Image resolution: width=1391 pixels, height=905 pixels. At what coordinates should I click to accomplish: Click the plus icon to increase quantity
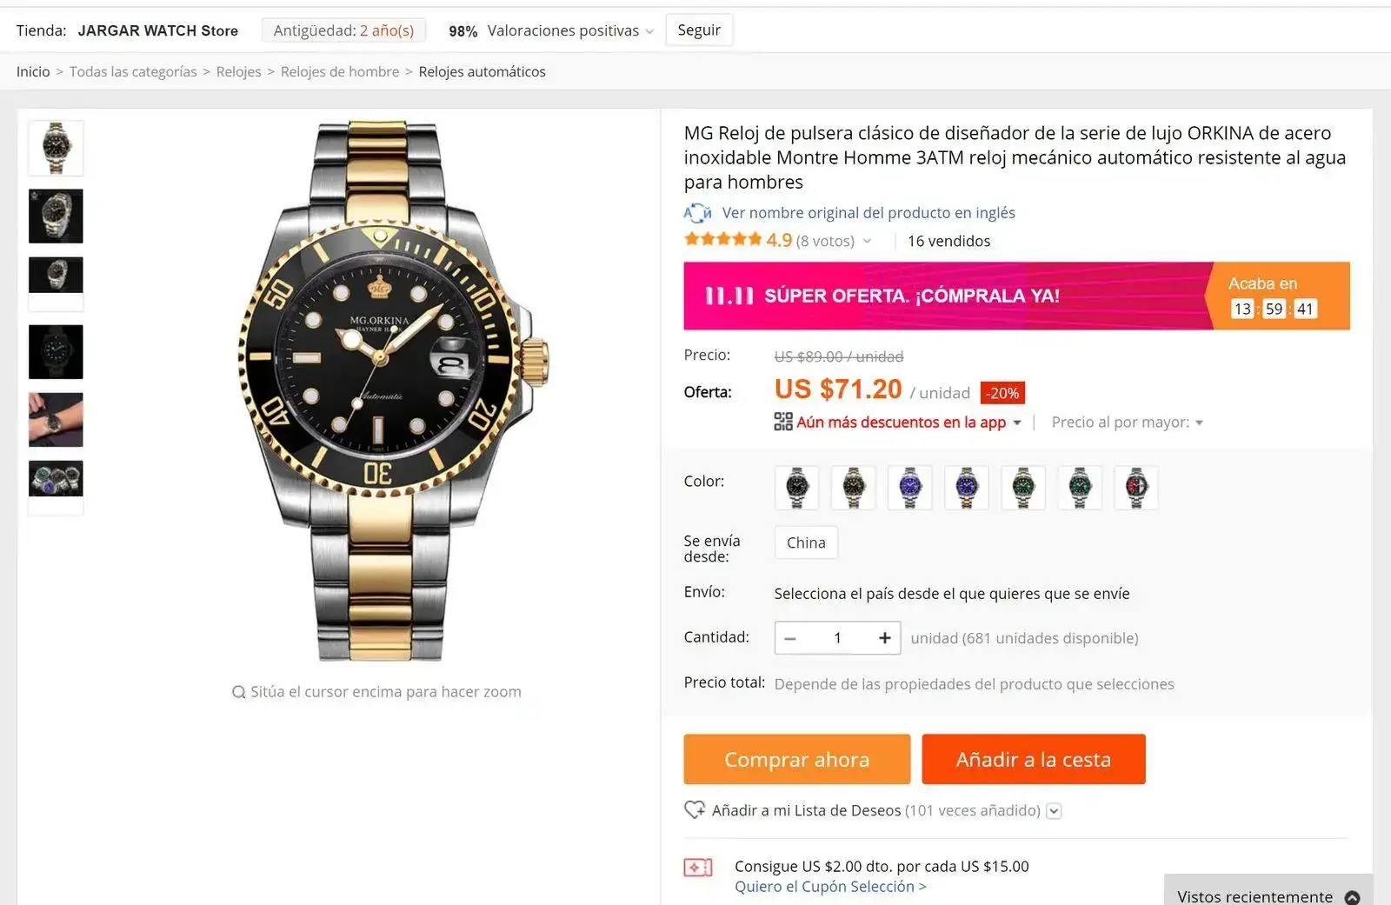tap(884, 638)
